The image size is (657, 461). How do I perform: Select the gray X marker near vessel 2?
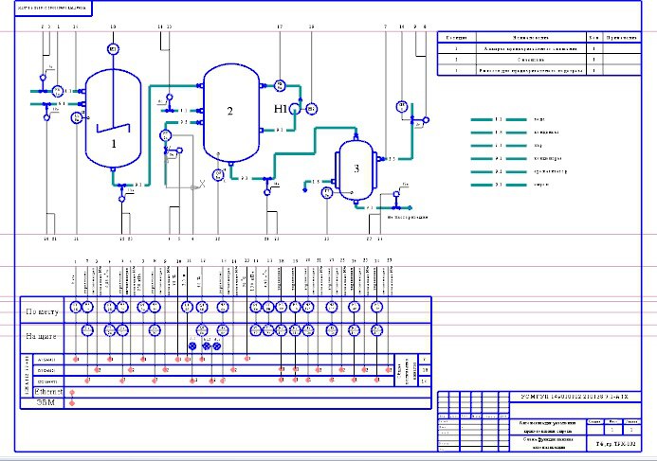(202, 184)
